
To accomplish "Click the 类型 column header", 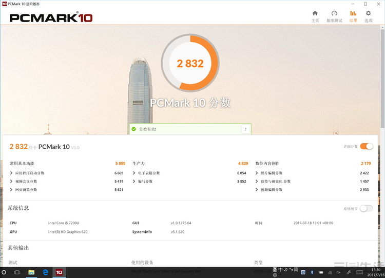I will [x=258, y=263].
